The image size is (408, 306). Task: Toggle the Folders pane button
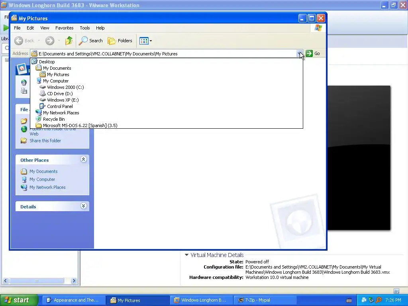click(120, 41)
